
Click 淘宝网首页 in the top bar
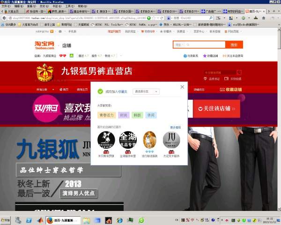[x=114, y=31]
